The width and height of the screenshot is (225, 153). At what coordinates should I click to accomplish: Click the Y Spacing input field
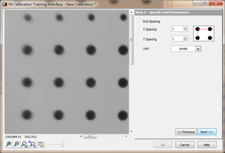[x=177, y=39]
